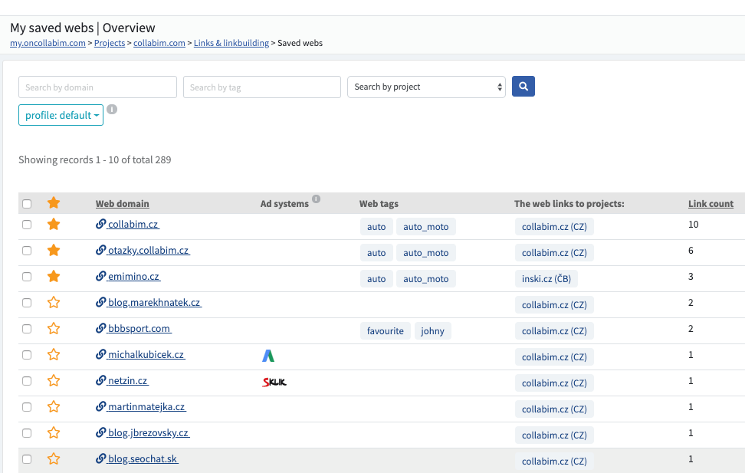
Task: Sort by Web domain column header
Action: click(x=122, y=203)
